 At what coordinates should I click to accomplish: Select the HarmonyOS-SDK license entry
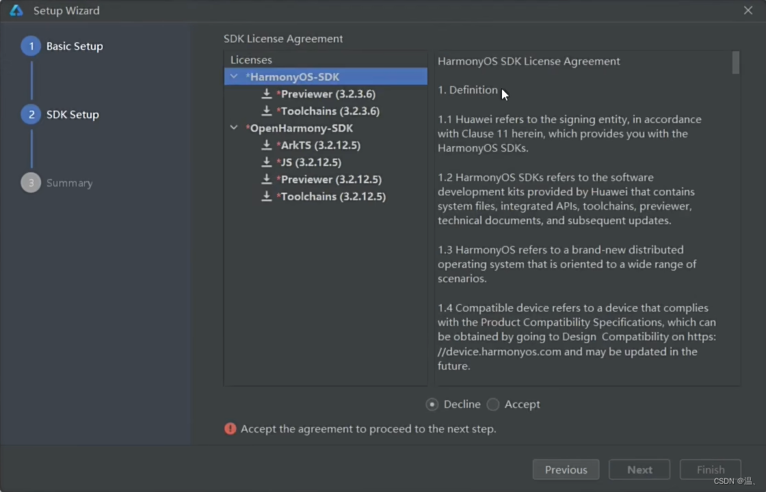coord(326,77)
